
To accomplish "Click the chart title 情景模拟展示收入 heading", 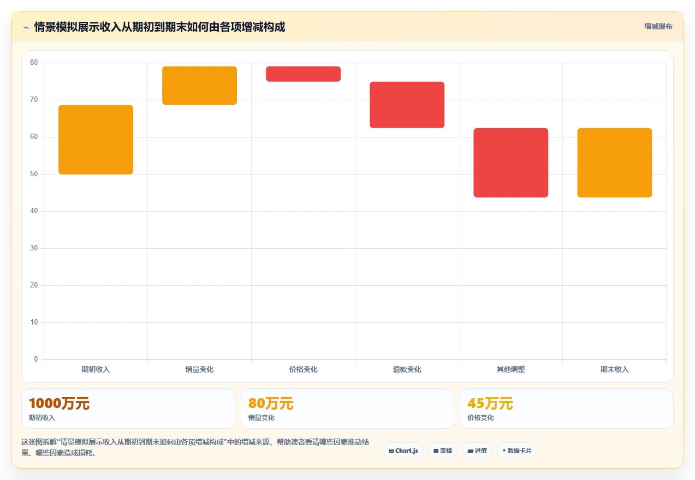I will (159, 27).
